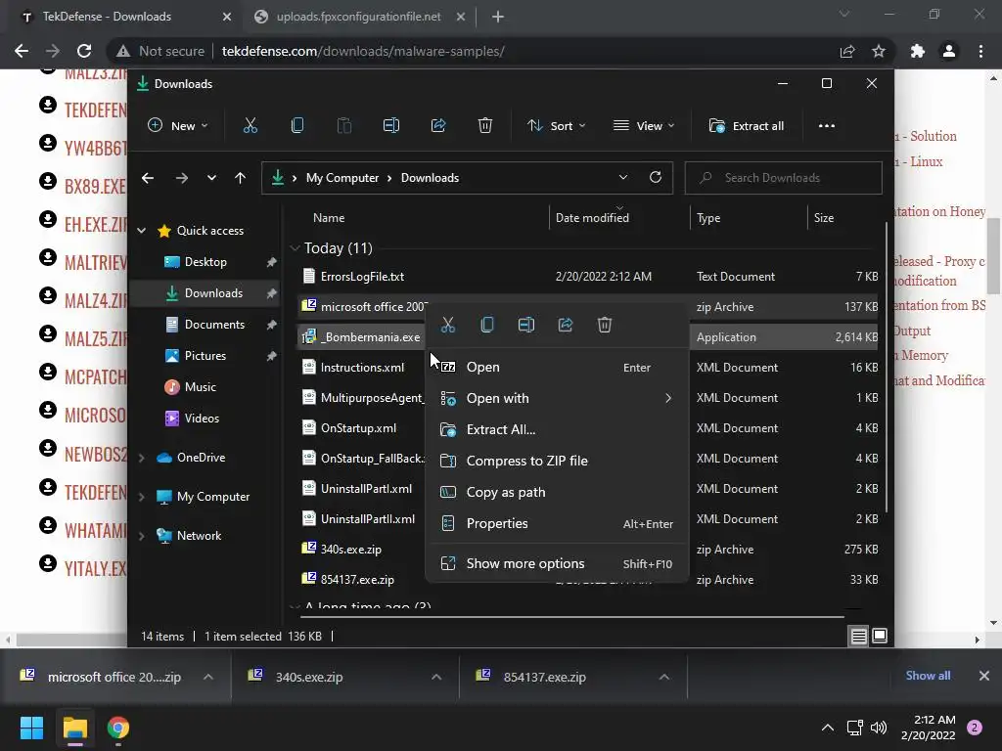Click the Copy icon in Explorer toolbar
1002x751 pixels.
tap(297, 126)
